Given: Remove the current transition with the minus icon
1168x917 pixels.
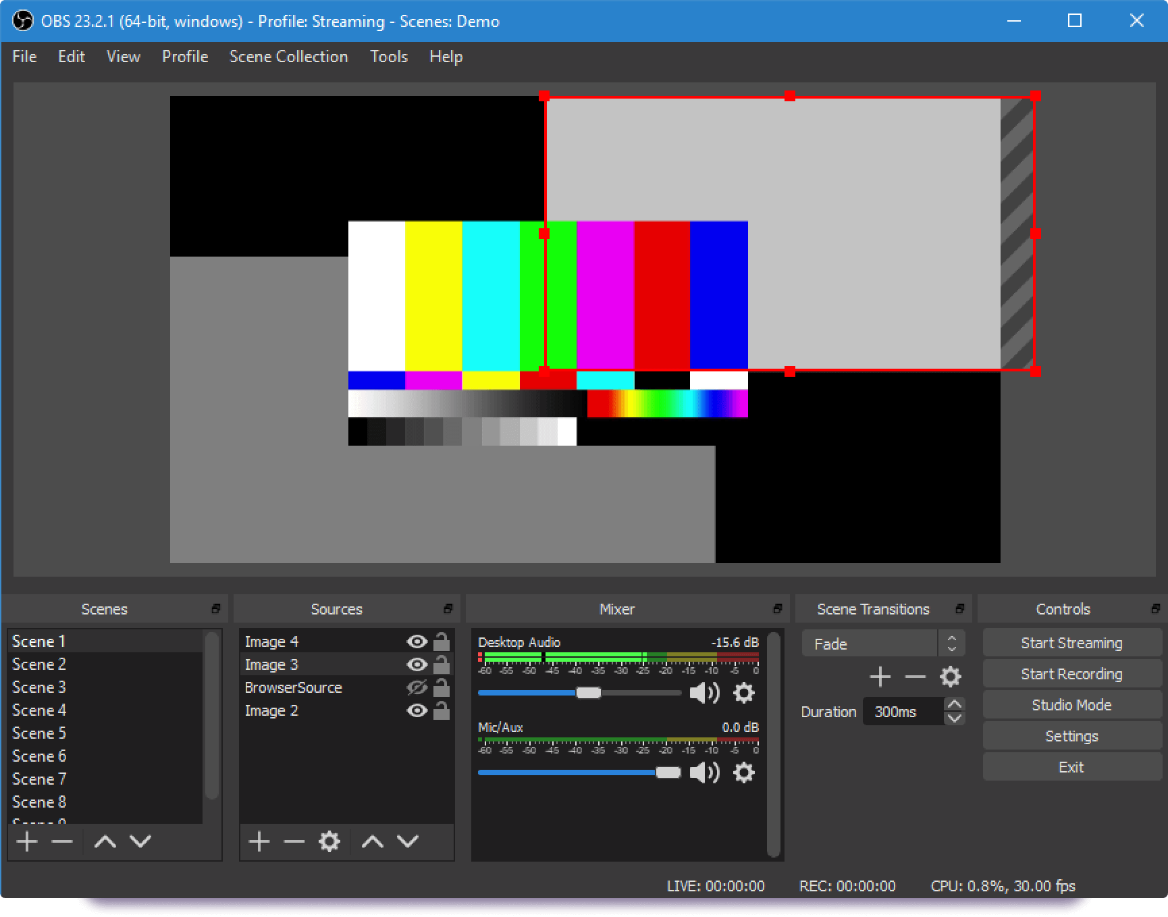Looking at the screenshot, I should [915, 676].
